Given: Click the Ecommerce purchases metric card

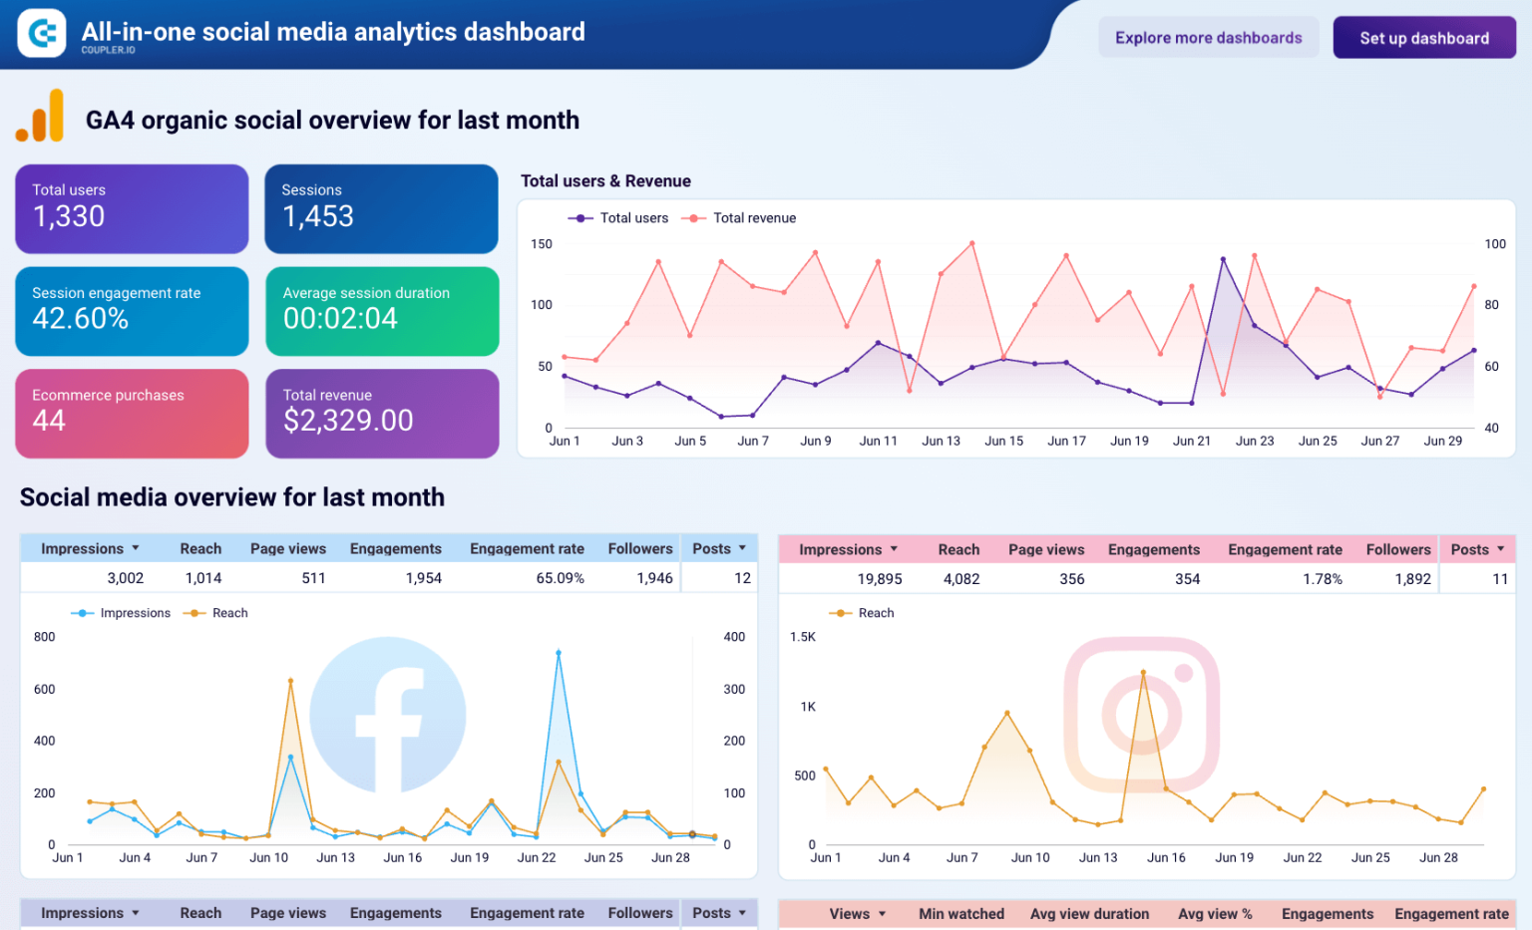Looking at the screenshot, I should coord(131,413).
